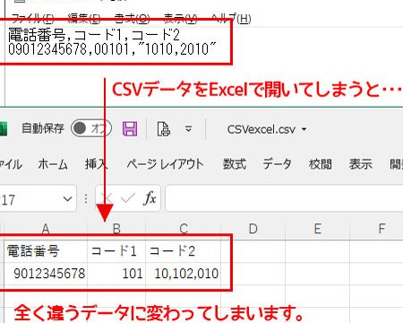Select column B header
Viewport: 403px width, 323px height.
(x=116, y=229)
